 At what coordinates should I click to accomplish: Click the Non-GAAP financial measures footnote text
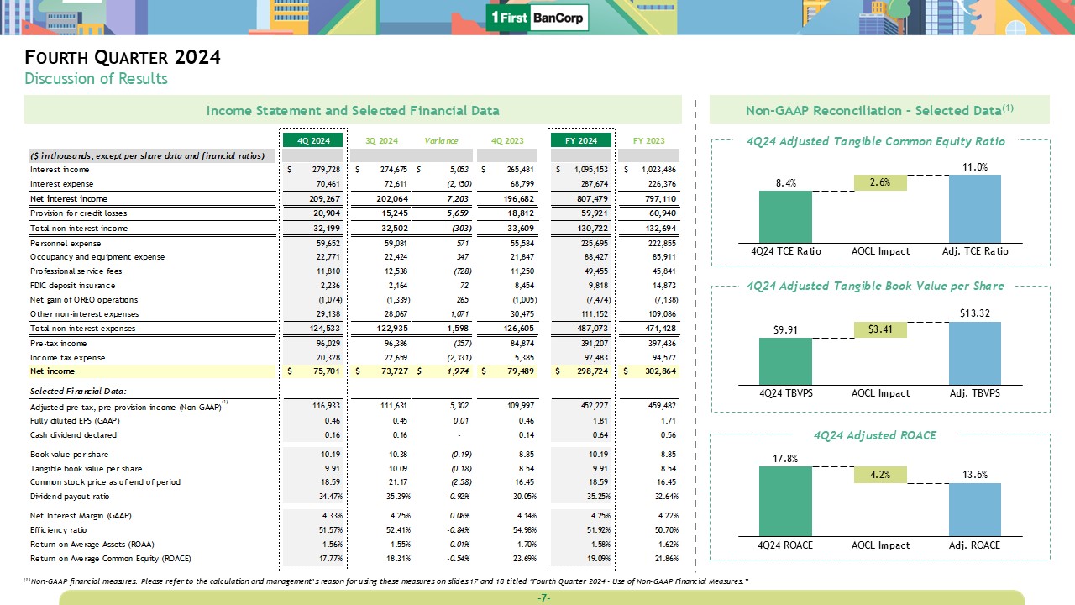click(x=386, y=581)
